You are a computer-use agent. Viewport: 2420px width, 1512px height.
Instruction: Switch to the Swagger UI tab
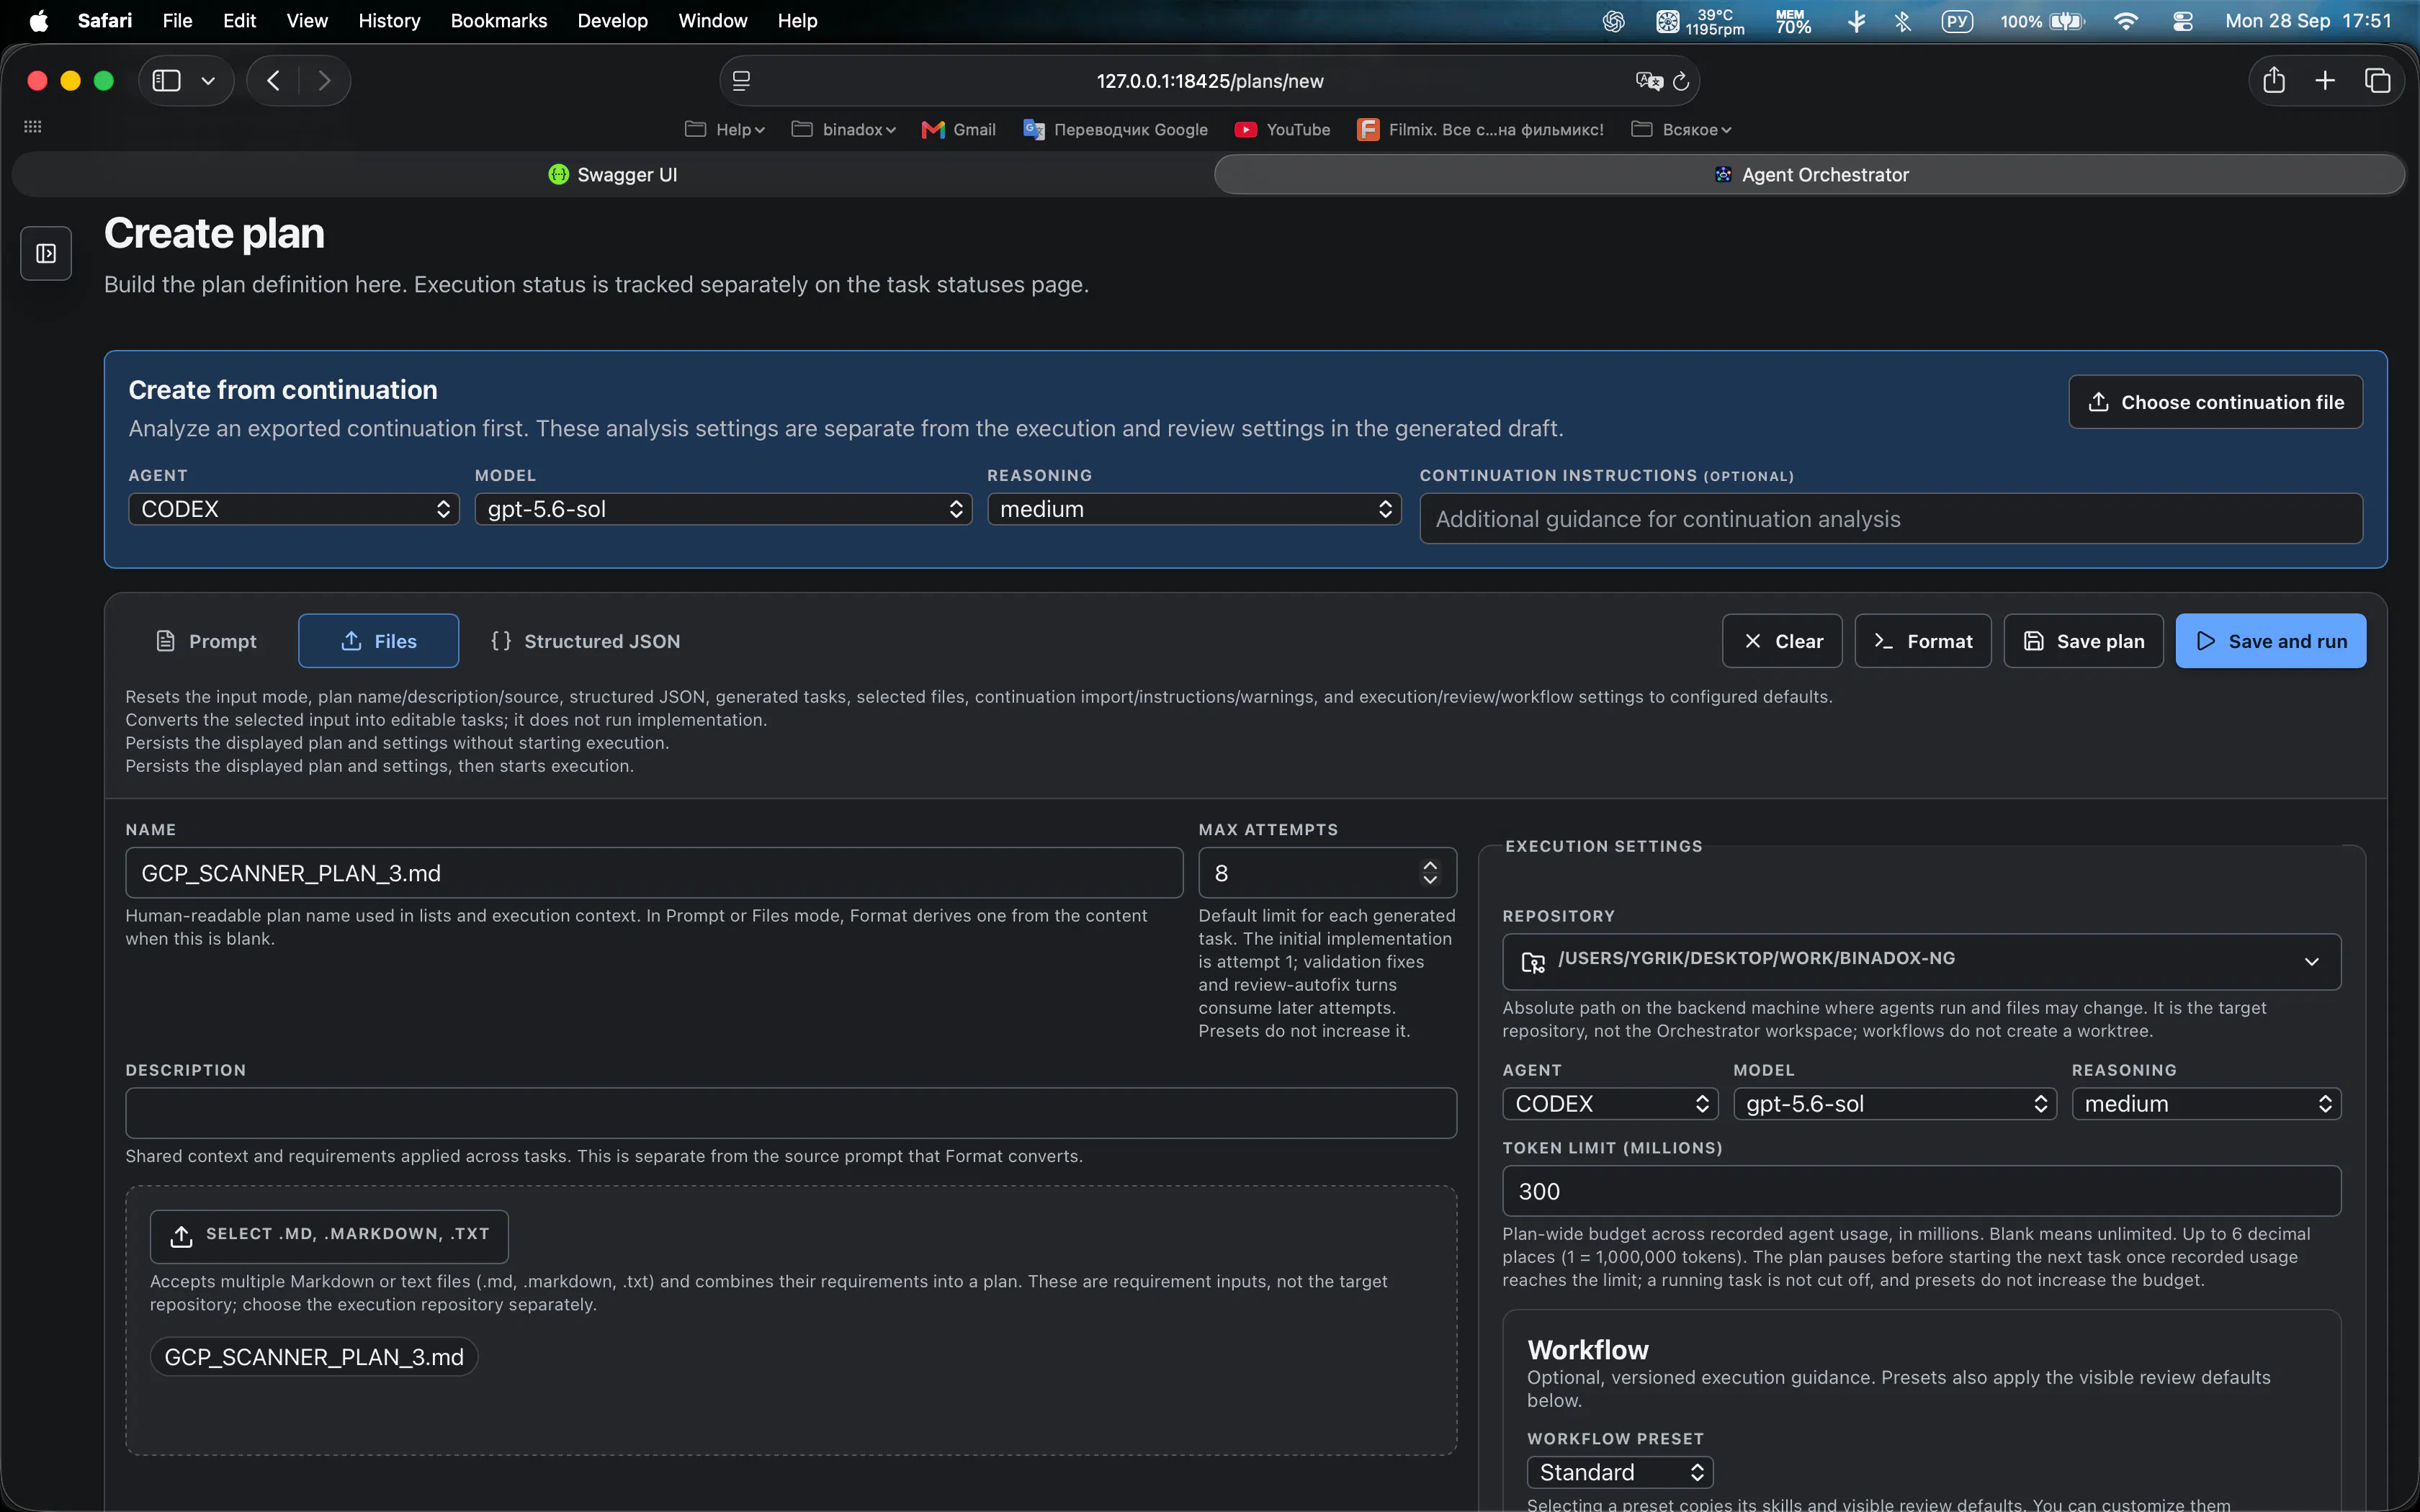(613, 175)
